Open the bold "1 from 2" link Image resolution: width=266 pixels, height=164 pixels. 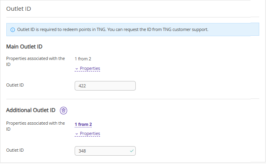click(x=83, y=124)
